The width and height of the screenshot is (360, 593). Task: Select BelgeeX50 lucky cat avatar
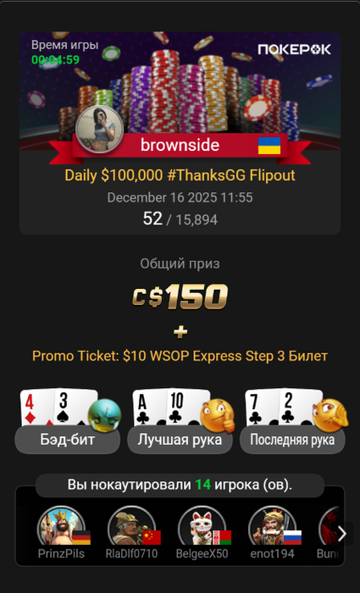(202, 527)
